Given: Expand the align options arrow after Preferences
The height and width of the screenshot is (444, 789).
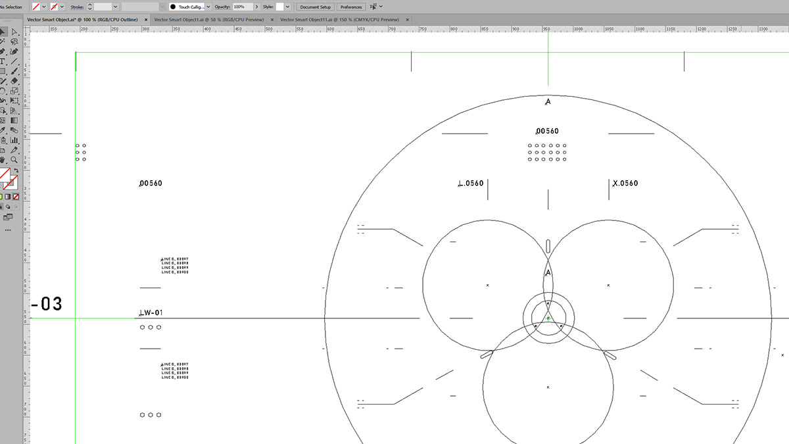Looking at the screenshot, I should 381,7.
